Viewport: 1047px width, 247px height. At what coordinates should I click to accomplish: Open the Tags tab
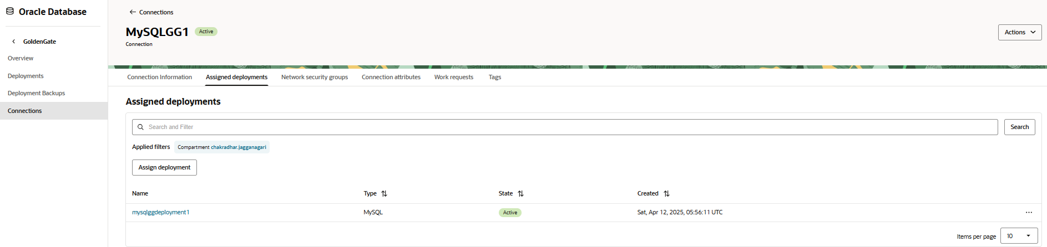pyautogui.click(x=495, y=78)
